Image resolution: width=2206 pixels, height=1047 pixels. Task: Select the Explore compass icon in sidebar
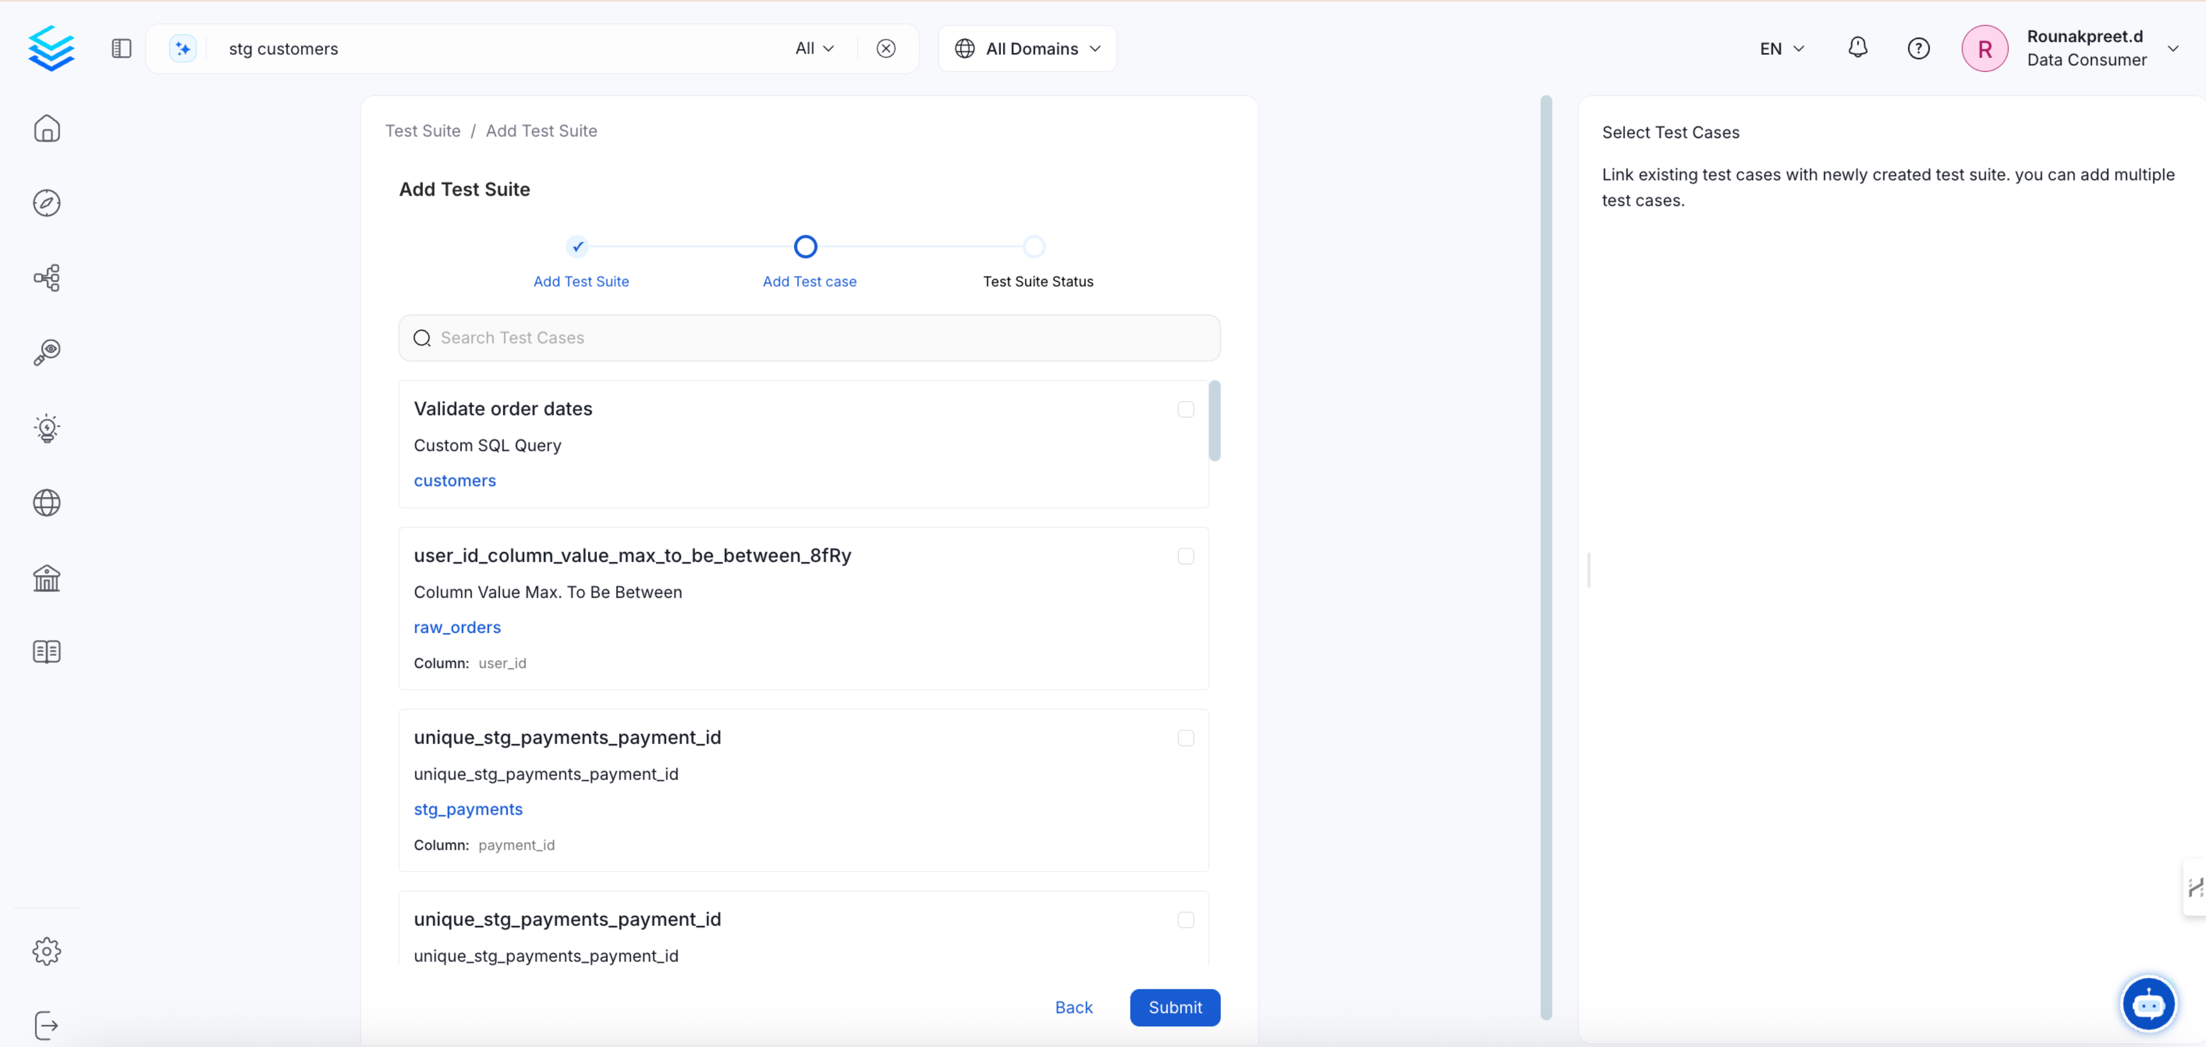(x=47, y=203)
